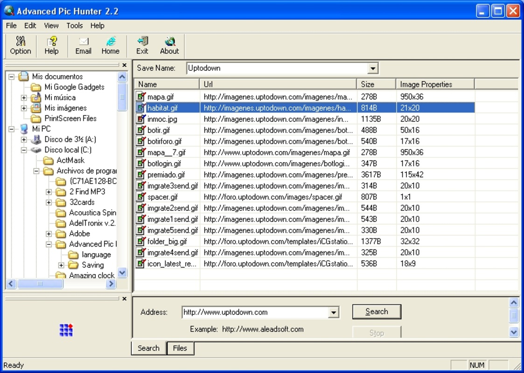Image resolution: width=524 pixels, height=373 pixels.
Task: Switch to the Files tab
Action: tap(180, 348)
